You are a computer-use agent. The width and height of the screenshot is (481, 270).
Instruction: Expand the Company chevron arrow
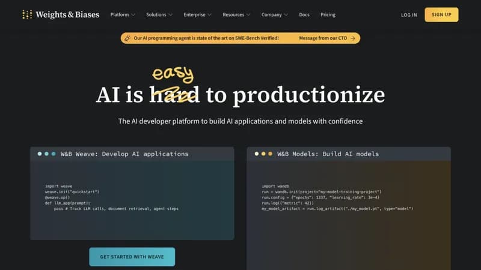[x=286, y=14]
